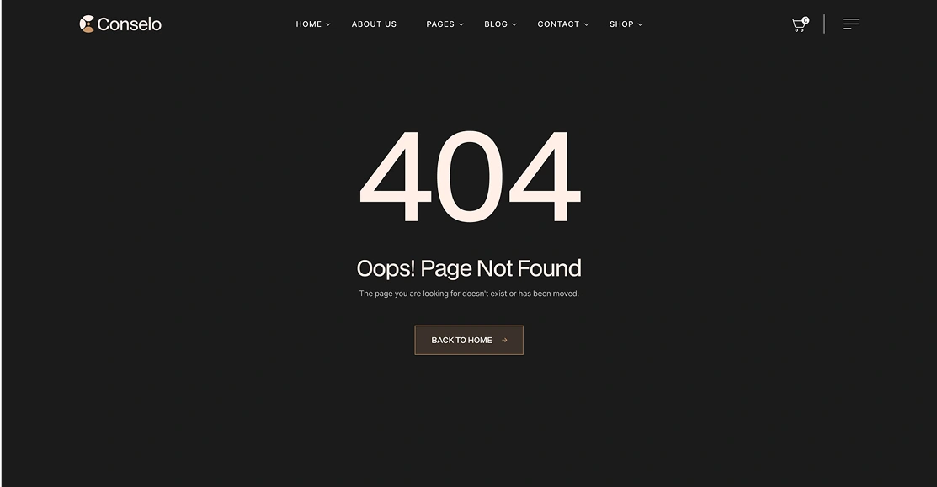Click the cart item count badge

pyautogui.click(x=806, y=20)
